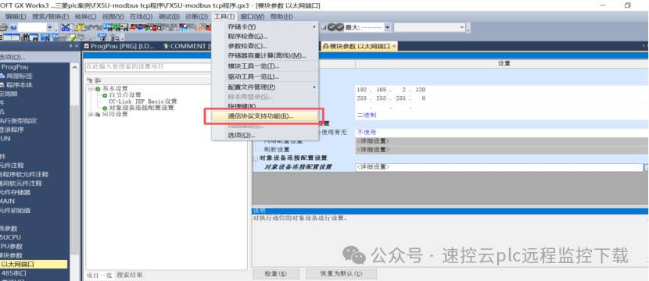Select CC-Link IEF Basic设置 tree item

(x=143, y=101)
